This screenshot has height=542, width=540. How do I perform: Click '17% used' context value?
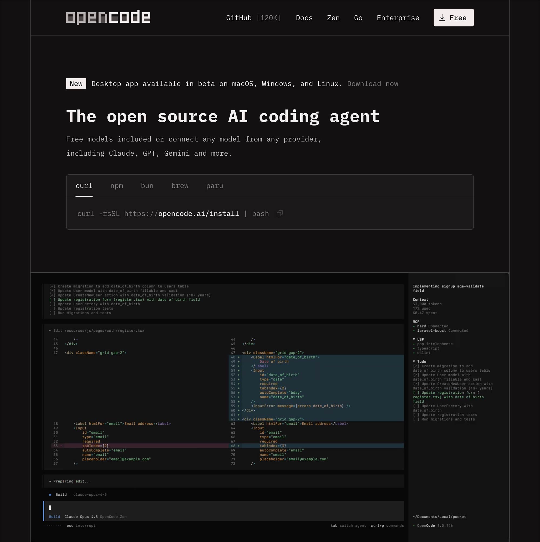[x=421, y=308]
